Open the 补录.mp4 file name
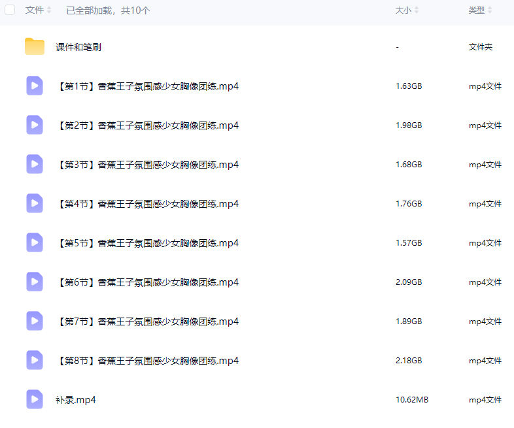The height and width of the screenshot is (428, 514). [x=76, y=400]
